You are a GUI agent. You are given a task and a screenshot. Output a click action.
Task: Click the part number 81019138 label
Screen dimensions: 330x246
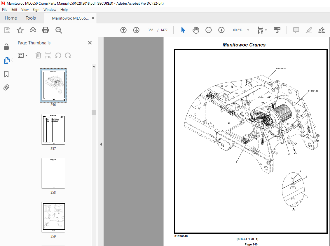280,68
